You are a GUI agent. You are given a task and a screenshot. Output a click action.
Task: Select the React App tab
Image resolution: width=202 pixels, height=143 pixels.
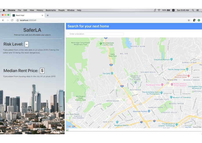coord(28,15)
